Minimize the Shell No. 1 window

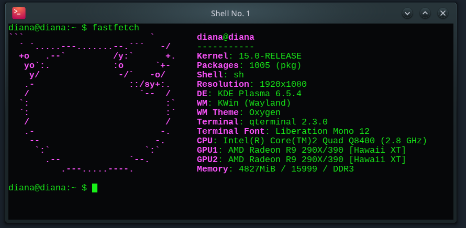click(407, 13)
